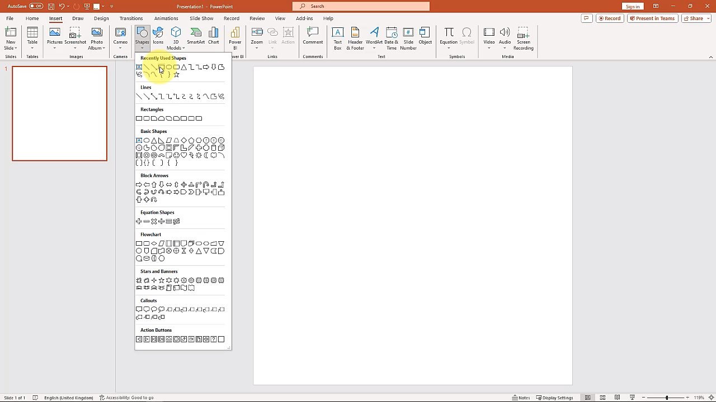Open the File tab
716x402 pixels.
tap(10, 18)
